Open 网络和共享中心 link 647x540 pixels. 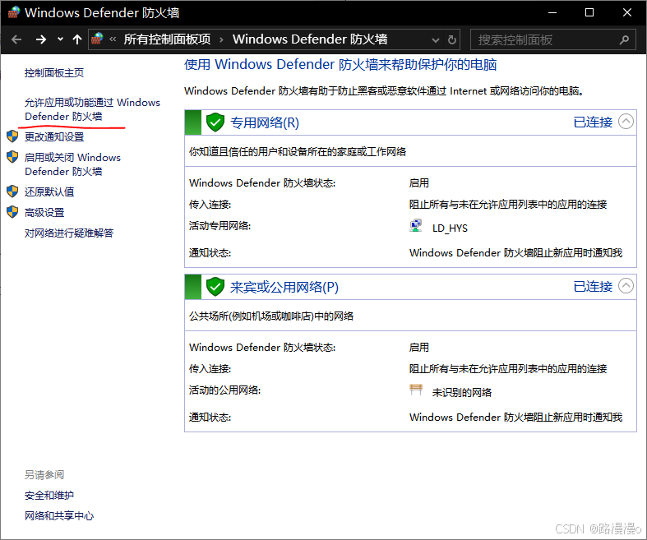[x=59, y=515]
